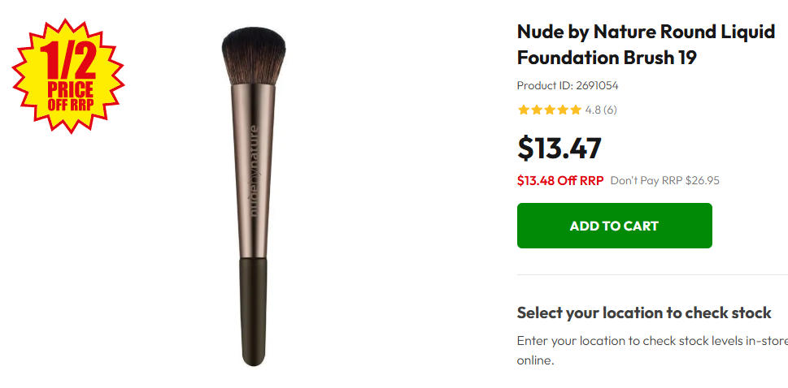This screenshot has height=388, width=788.
Task: Click the dark lower handle of the brush
Action: click(x=254, y=308)
